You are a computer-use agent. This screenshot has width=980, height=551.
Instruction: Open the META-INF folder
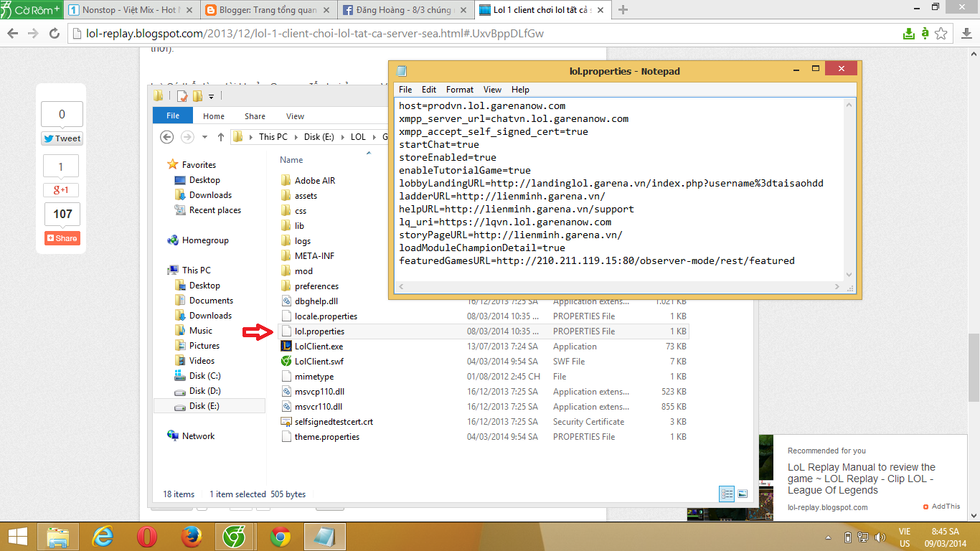point(314,256)
